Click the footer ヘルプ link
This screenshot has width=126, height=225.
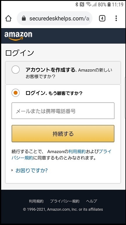pos(92,201)
